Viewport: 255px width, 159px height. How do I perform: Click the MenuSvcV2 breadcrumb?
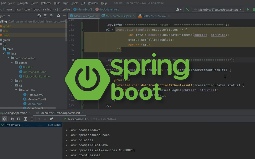(x=83, y=10)
